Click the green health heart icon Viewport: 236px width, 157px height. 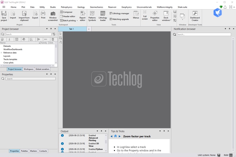point(221,7)
